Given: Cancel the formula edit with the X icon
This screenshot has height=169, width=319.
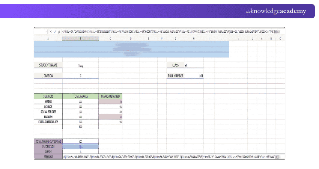Looking at the screenshot, I should click(x=51, y=32).
